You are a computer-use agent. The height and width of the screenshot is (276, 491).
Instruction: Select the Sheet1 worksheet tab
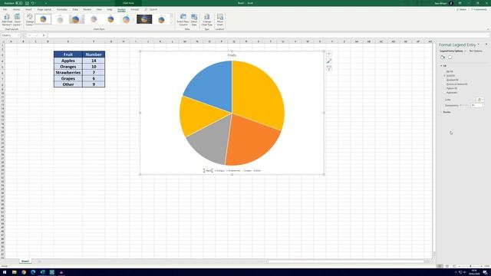pyautogui.click(x=25, y=261)
